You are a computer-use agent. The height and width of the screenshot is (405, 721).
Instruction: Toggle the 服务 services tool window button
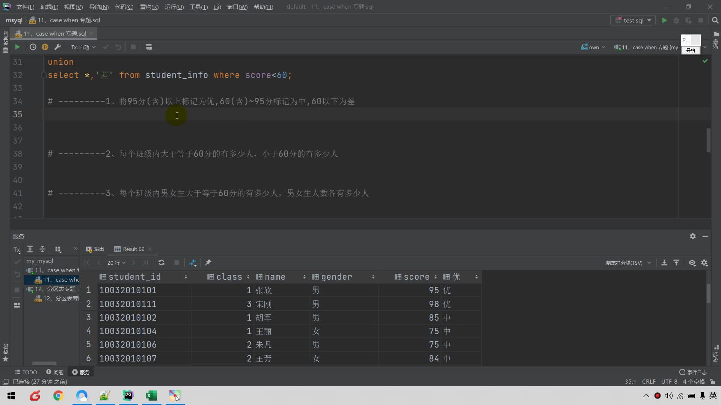coord(81,372)
